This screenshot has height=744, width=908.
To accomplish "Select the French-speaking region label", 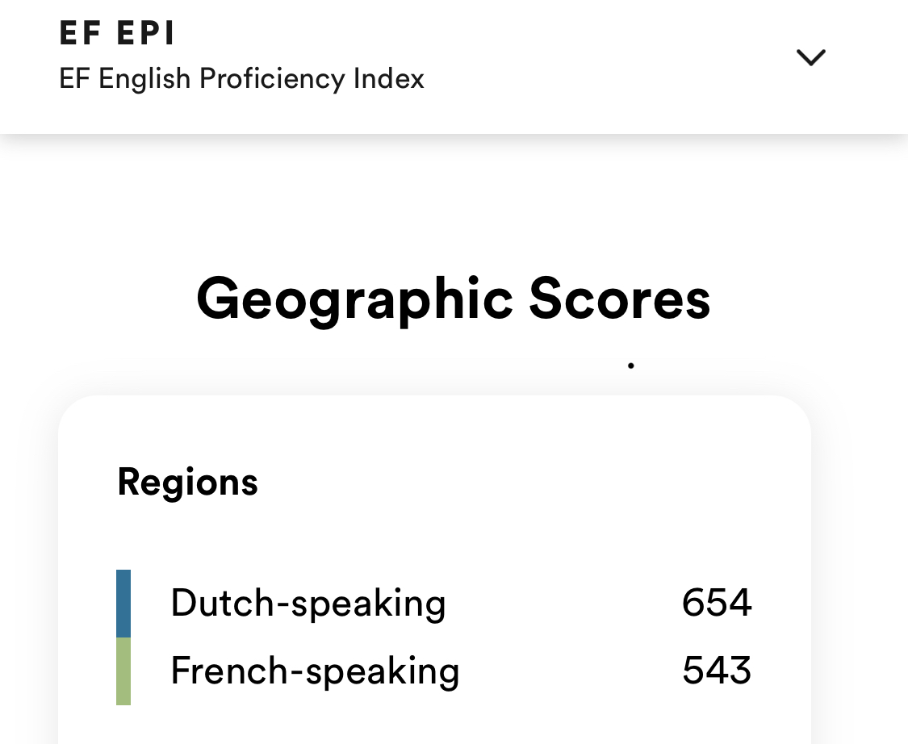I will click(x=315, y=671).
